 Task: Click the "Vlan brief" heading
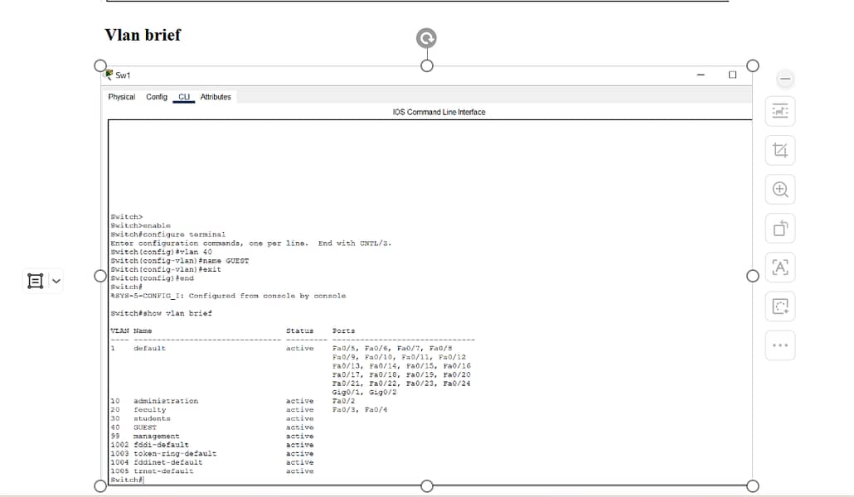click(x=143, y=35)
